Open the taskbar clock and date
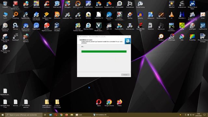Image resolution: width=208 pixels, height=117 pixels. (199, 115)
